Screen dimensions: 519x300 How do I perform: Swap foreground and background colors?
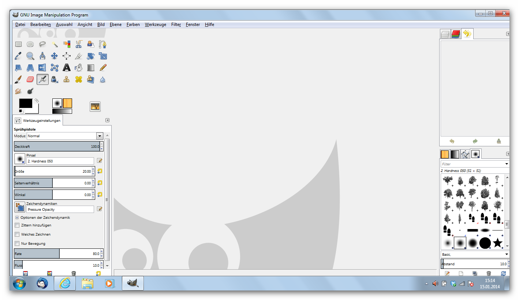click(36, 100)
